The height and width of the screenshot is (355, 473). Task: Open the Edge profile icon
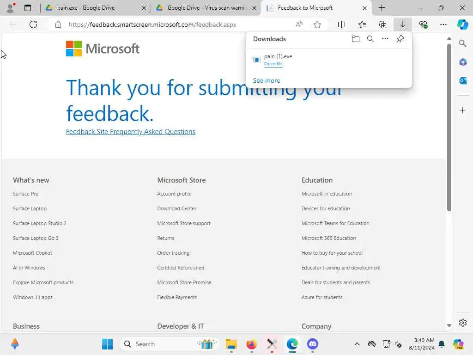coord(11,8)
